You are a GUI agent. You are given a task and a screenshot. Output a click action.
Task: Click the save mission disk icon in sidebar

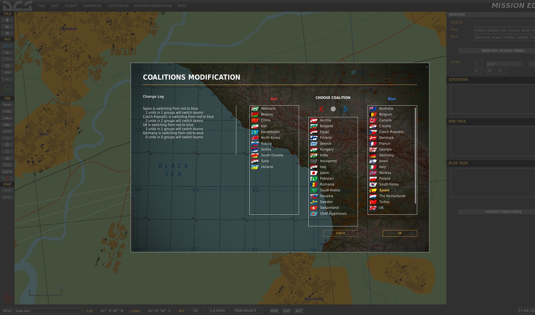7,33
